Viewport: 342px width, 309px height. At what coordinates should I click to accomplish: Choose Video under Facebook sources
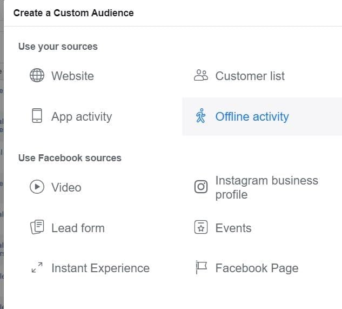[66, 187]
